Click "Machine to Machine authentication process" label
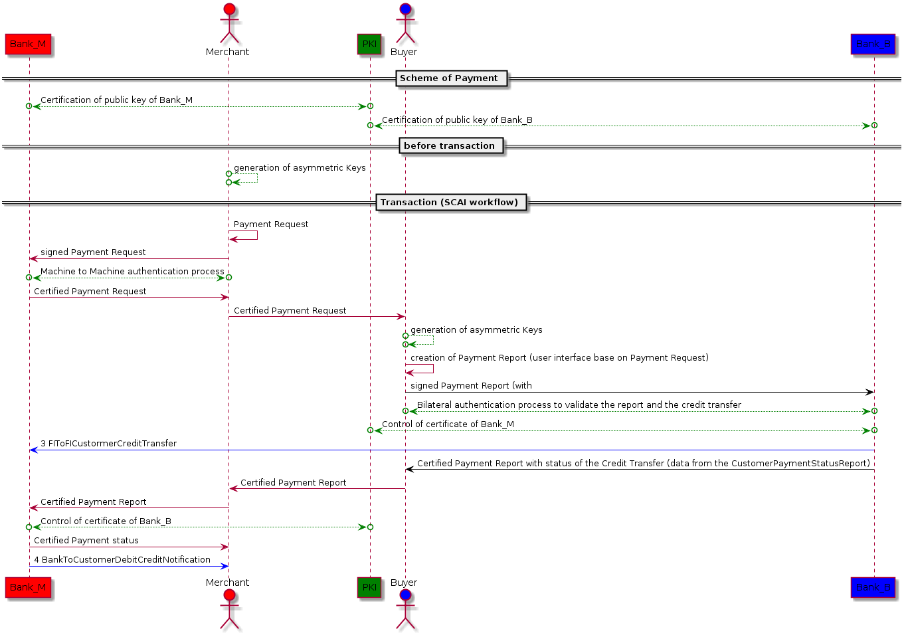This screenshot has height=635, width=908. click(x=132, y=272)
